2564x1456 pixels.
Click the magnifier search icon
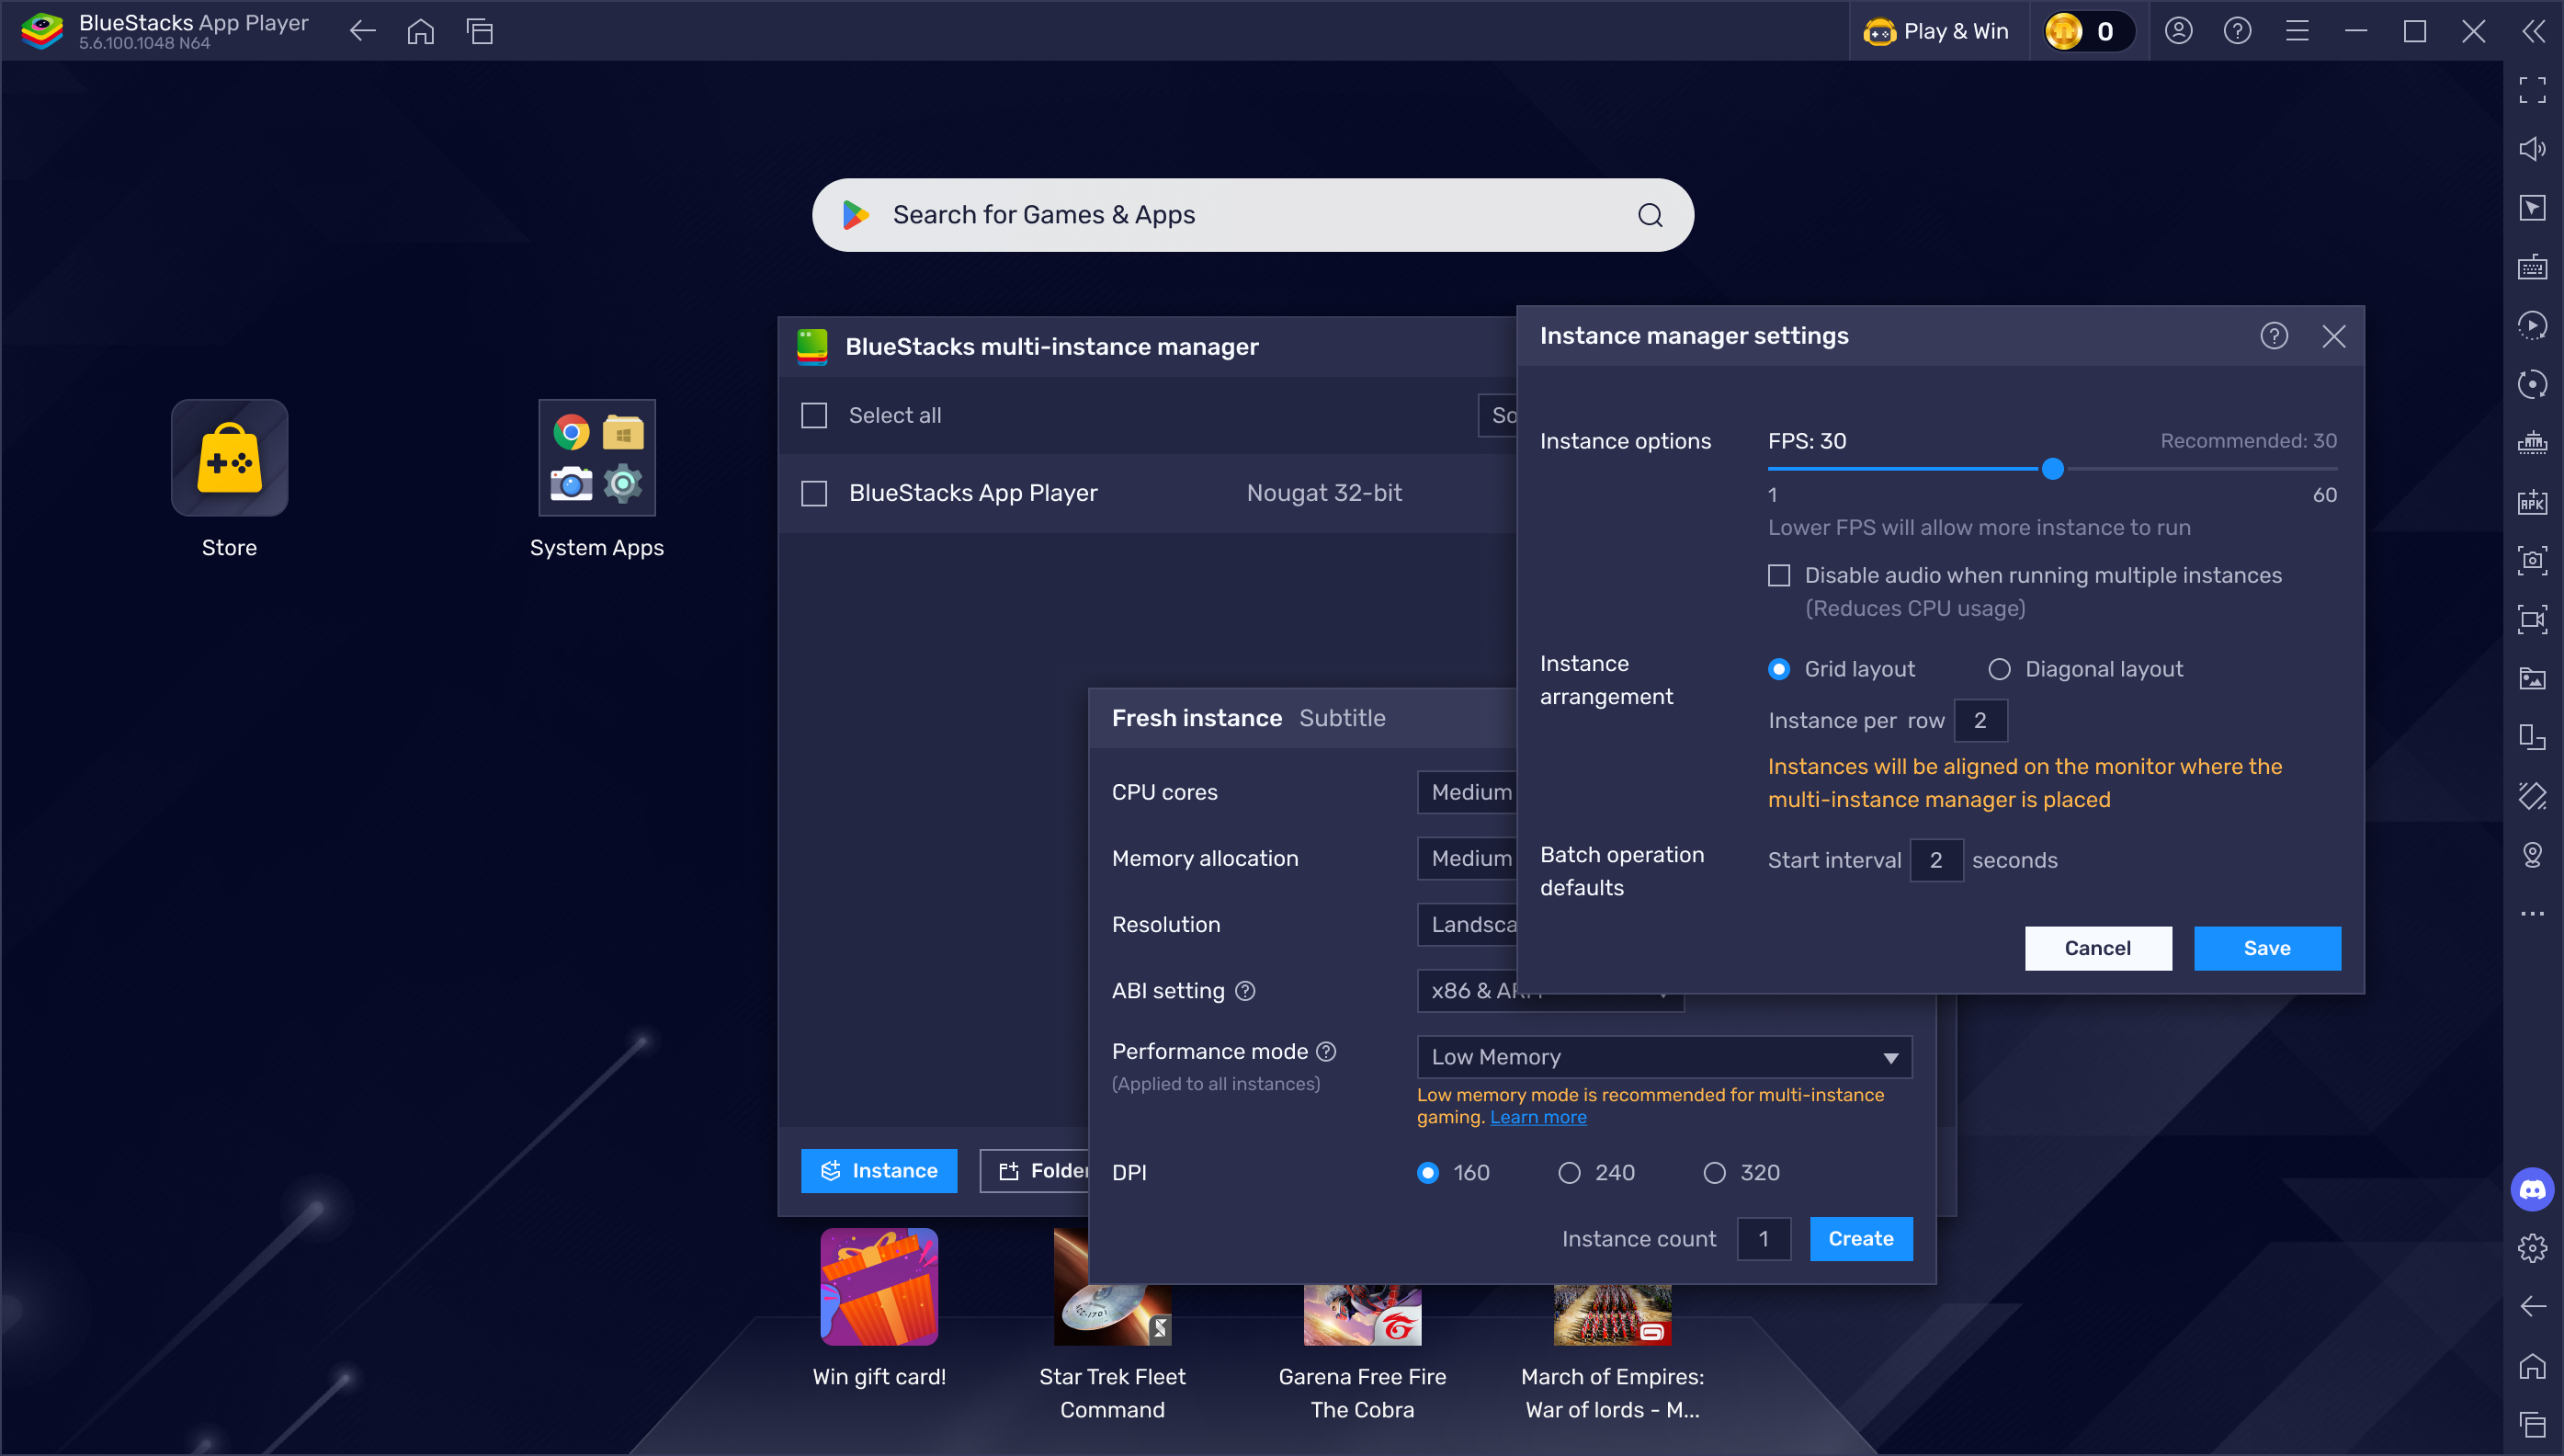coord(1651,215)
